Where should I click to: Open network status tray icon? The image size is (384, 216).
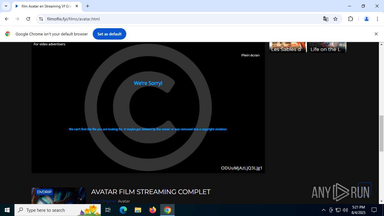tap(338, 210)
